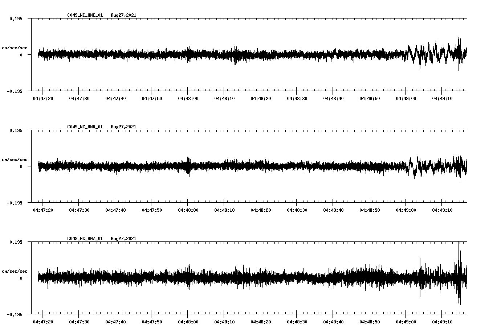Click the 04:48:50 time label under HNE plot
The height and width of the screenshot is (335, 493).
(370, 98)
